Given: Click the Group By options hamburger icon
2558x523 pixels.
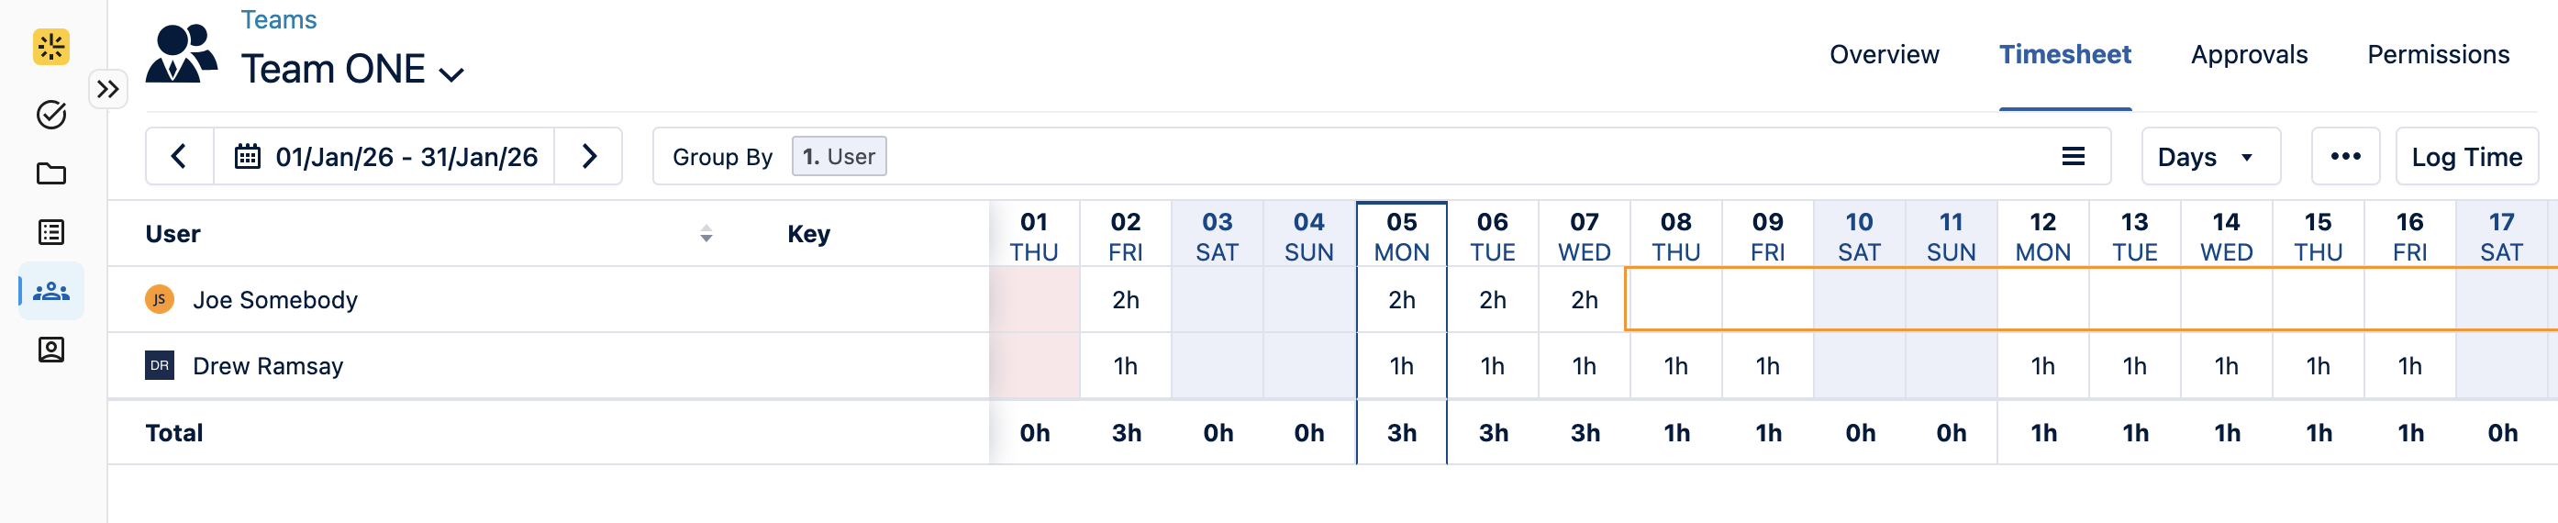Looking at the screenshot, I should click(x=2073, y=156).
